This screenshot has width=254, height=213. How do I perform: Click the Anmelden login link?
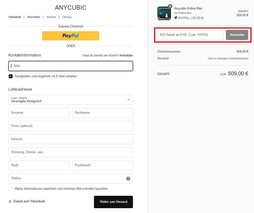click(x=126, y=55)
